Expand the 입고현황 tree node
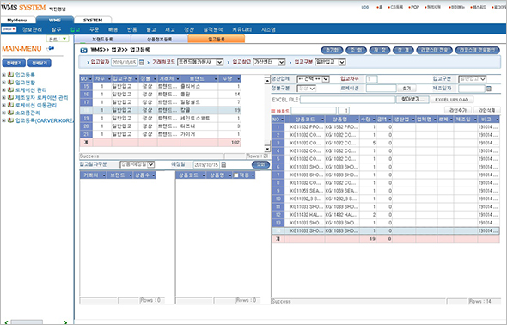This screenshot has height=325, width=507. tap(3, 83)
